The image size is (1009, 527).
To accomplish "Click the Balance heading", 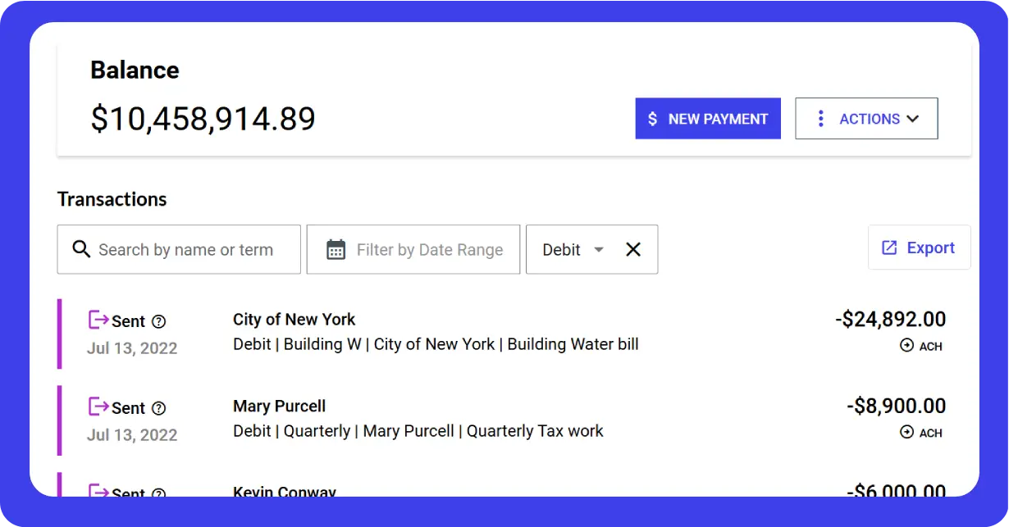I will pyautogui.click(x=135, y=70).
